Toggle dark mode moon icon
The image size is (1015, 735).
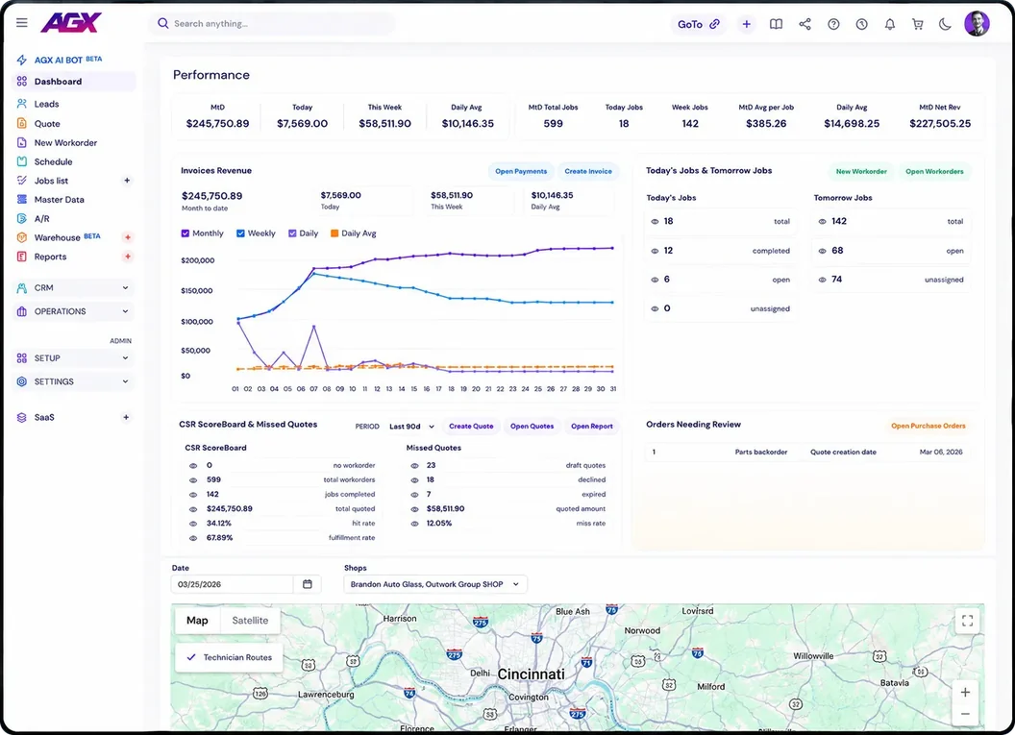coord(945,24)
